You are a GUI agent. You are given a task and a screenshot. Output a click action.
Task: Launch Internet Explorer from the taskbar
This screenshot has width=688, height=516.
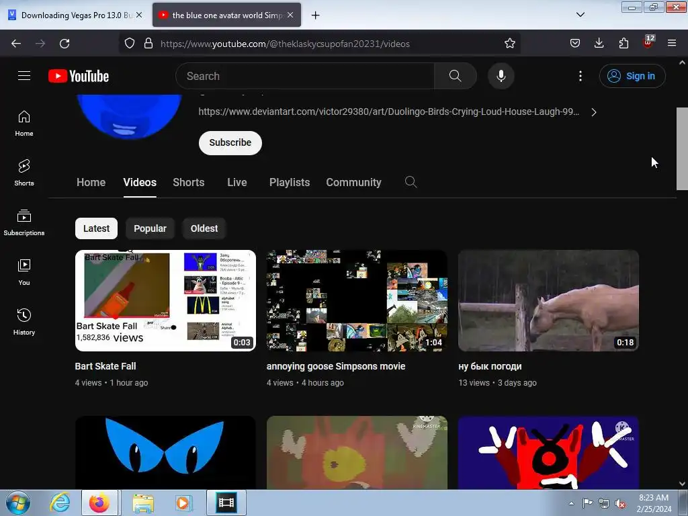[x=60, y=503]
